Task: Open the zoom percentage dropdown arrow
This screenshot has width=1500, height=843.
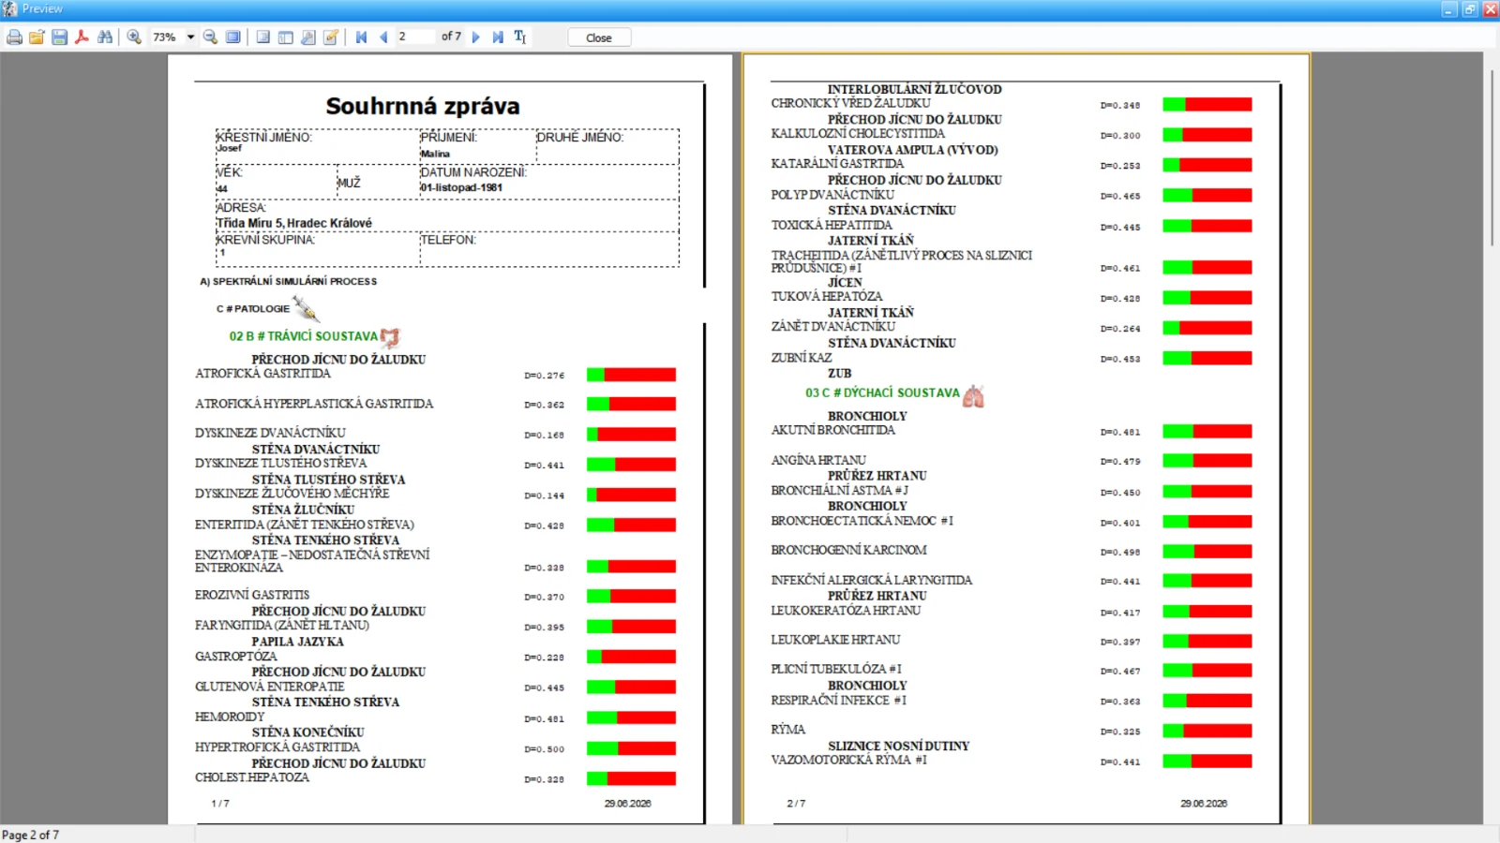Action: (x=190, y=37)
